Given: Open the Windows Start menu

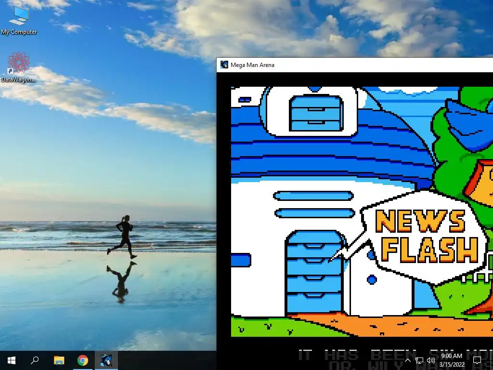Looking at the screenshot, I should (x=12, y=360).
